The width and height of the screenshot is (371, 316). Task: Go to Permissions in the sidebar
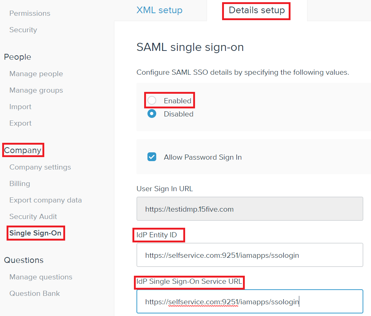30,13
